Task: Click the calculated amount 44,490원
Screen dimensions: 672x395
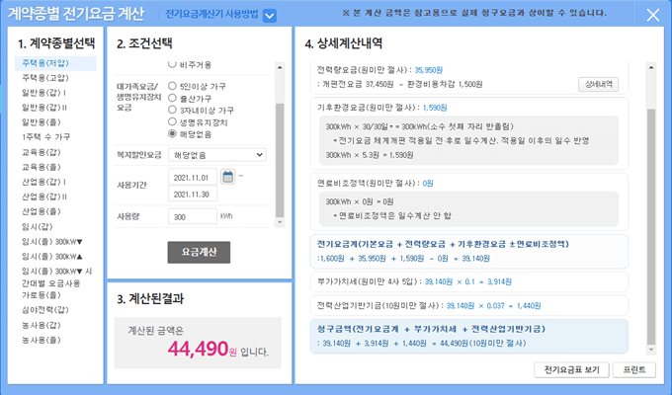Action: tap(202, 349)
